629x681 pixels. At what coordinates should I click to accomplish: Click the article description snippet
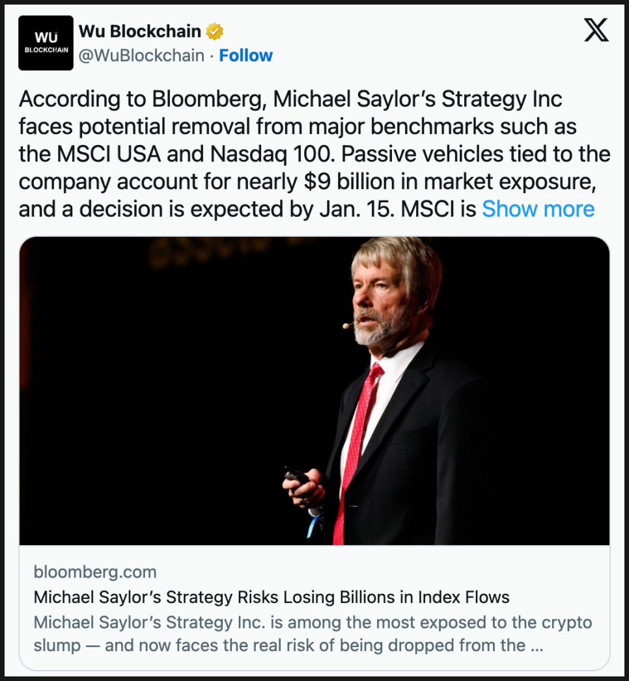313,634
